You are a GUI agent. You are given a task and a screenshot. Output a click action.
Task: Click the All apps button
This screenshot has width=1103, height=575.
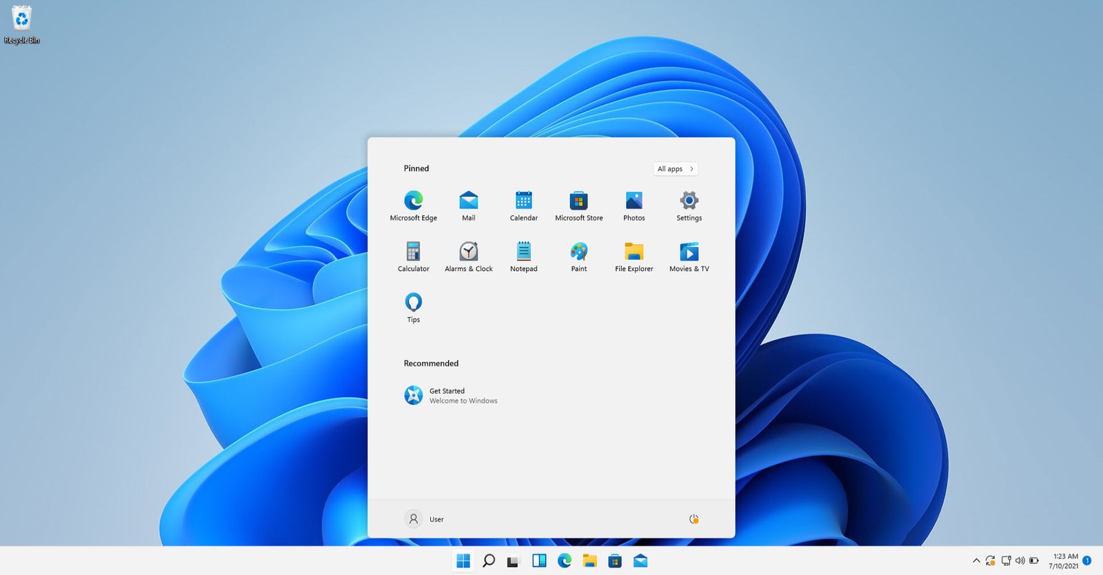coord(676,169)
